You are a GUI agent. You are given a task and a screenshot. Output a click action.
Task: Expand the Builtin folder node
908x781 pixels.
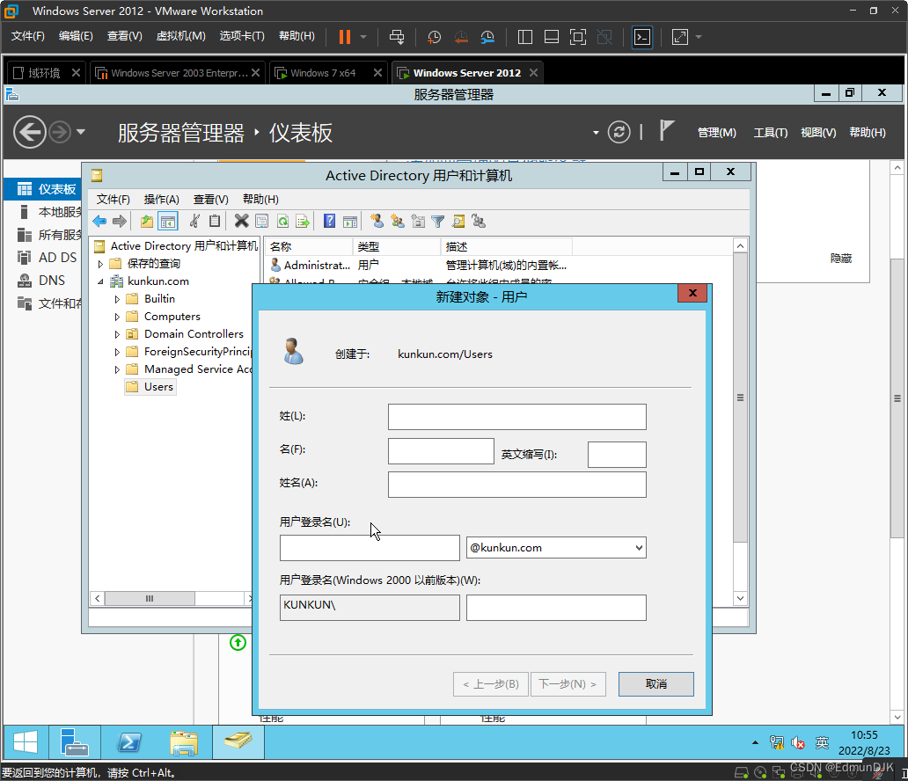pyautogui.click(x=117, y=299)
